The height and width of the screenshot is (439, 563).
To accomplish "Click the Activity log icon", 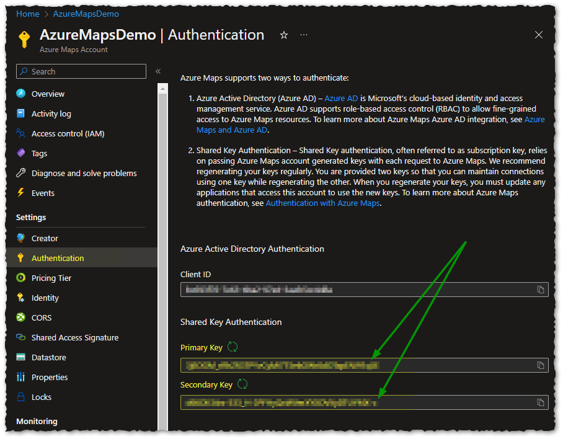I will pos(21,113).
